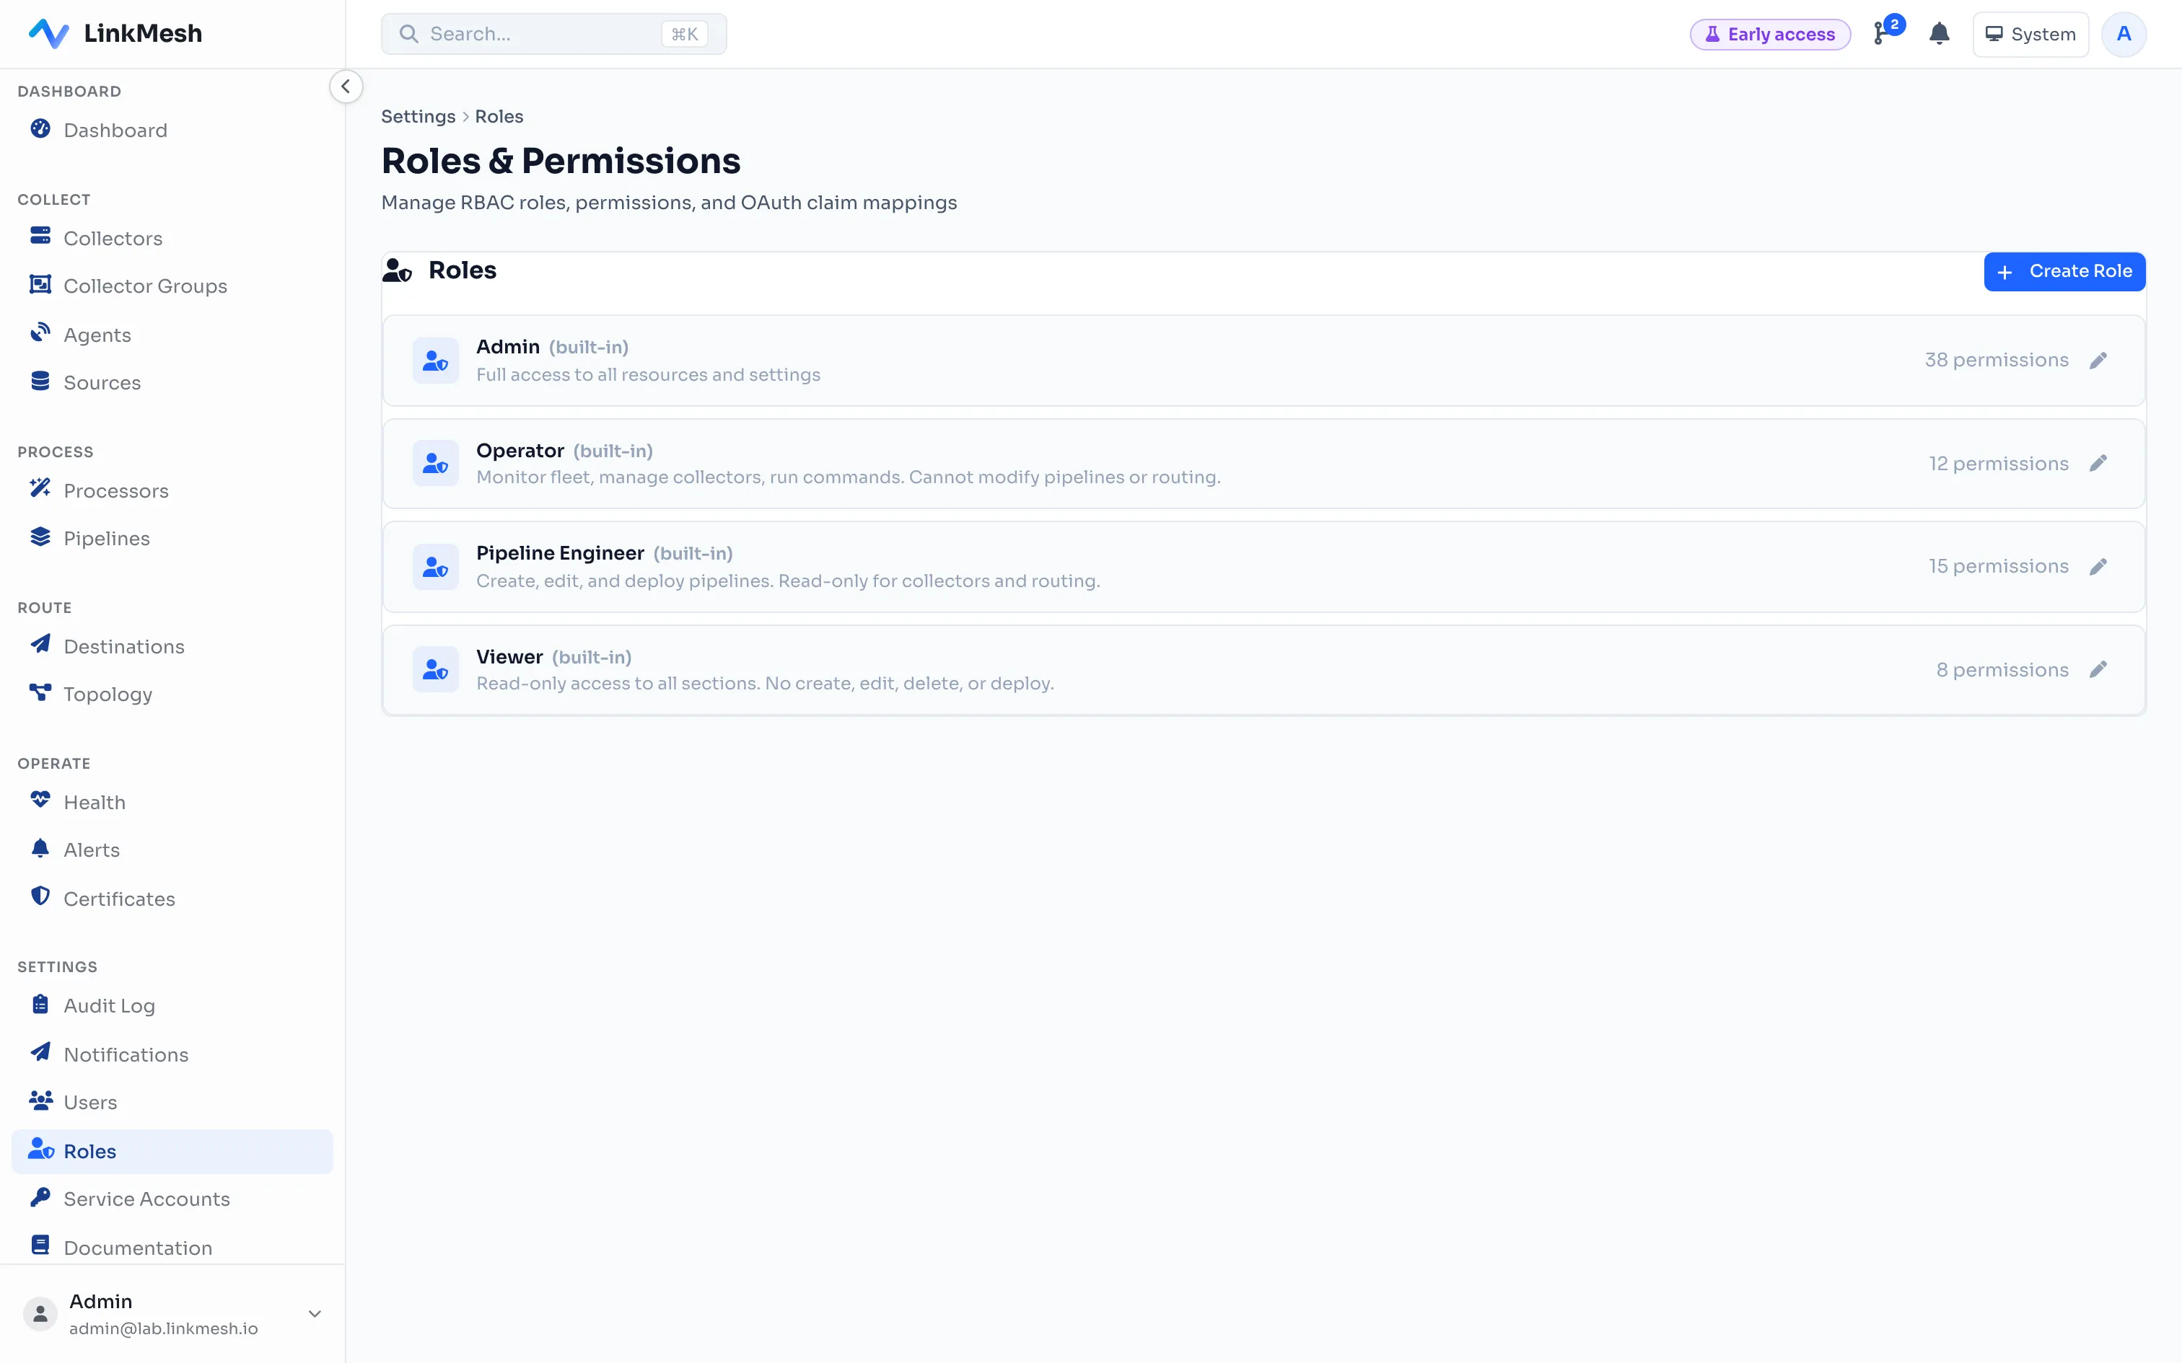Collapse the sidebar with chevron button
Screen dimensions: 2182x1363
[346, 87]
